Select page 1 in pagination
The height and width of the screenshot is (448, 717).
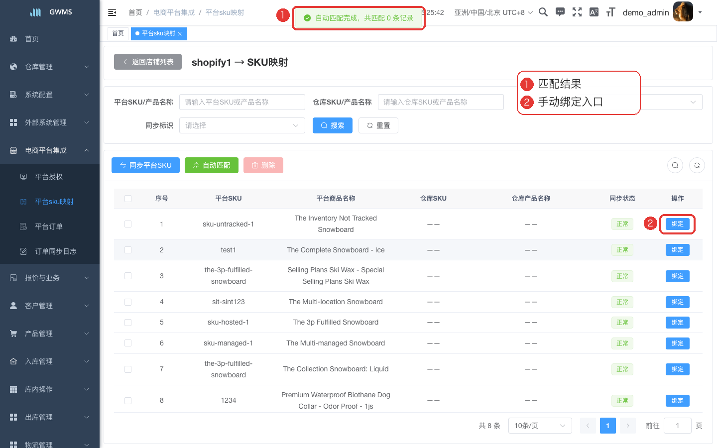[608, 426]
